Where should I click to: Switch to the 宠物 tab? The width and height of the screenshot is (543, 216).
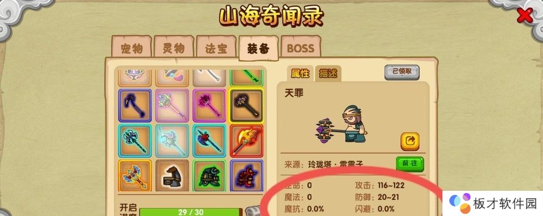coord(132,48)
